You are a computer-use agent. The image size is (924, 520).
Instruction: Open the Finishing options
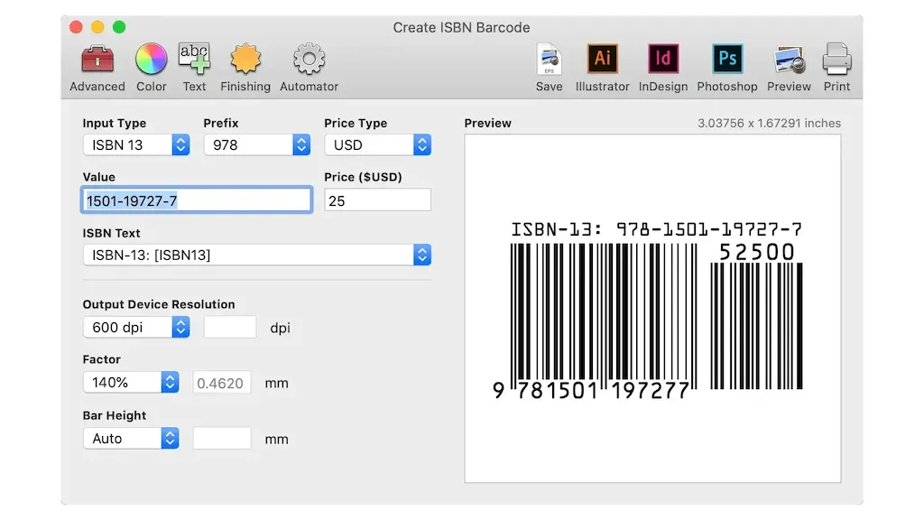point(245,67)
